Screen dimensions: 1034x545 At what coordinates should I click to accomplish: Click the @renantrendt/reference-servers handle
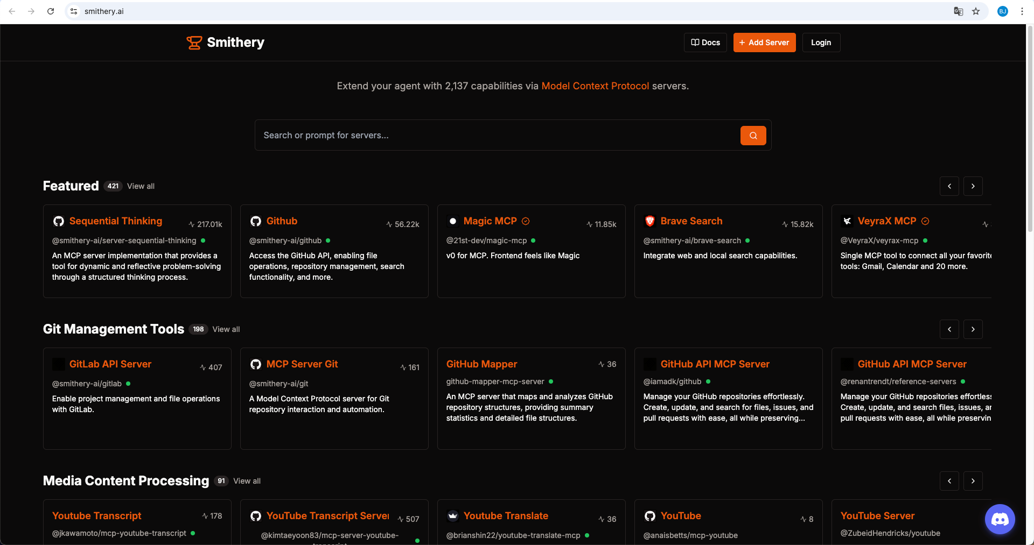coord(898,381)
